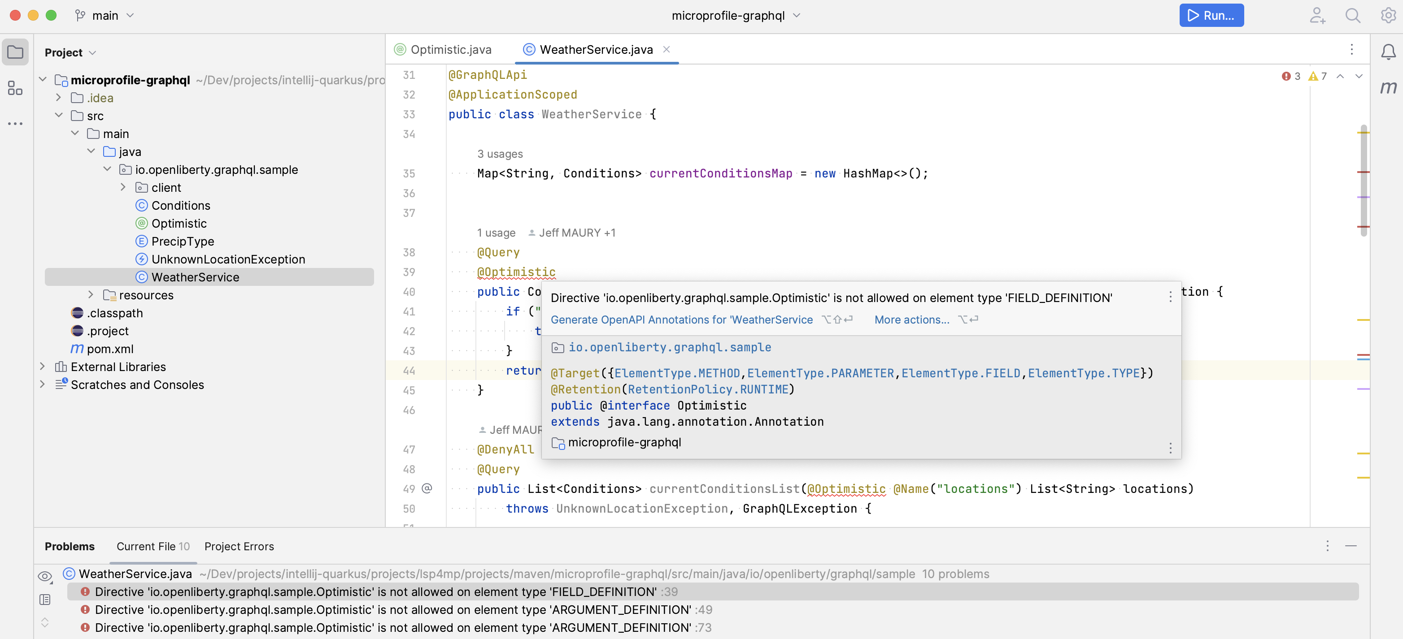Select UnknownLocationException in project tree

[x=228, y=259]
